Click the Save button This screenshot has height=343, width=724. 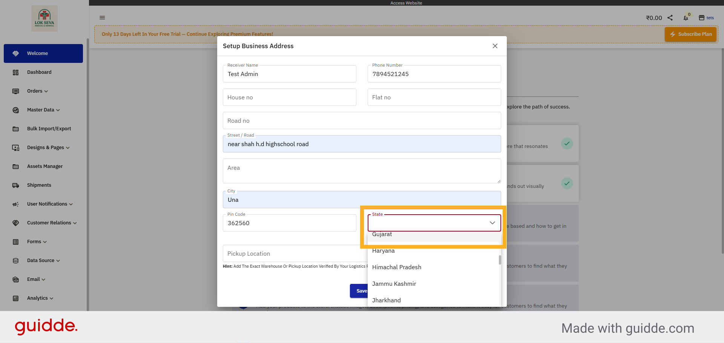click(x=359, y=291)
